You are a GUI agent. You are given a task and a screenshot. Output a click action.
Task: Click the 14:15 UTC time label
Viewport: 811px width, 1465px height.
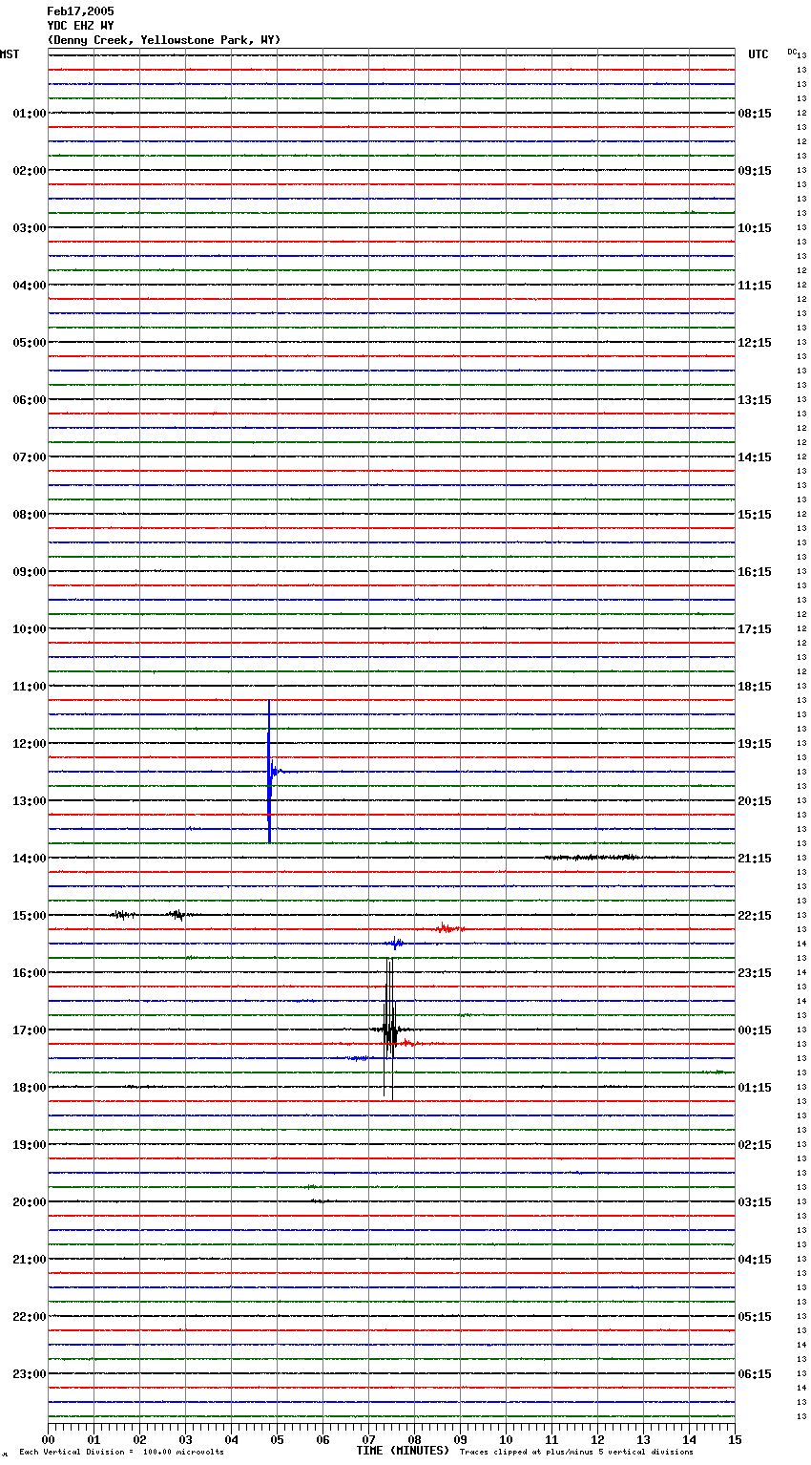755,457
